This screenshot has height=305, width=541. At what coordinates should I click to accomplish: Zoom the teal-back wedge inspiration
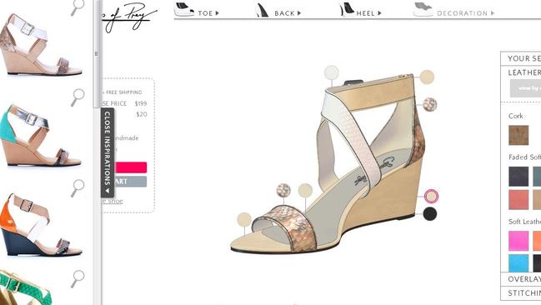pos(78,97)
